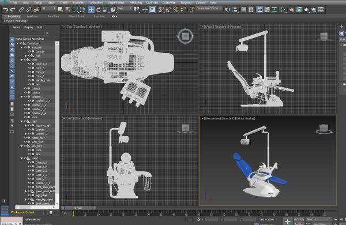Click the Auto Key button
This screenshot has width=346, height=225.
[x=299, y=219]
